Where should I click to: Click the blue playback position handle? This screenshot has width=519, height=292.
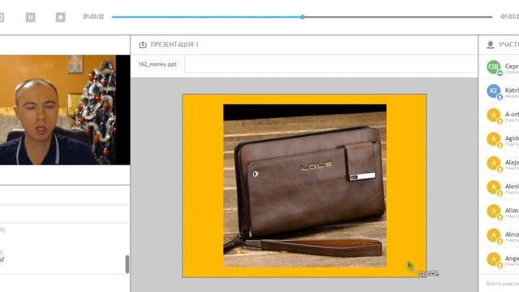[x=302, y=17]
